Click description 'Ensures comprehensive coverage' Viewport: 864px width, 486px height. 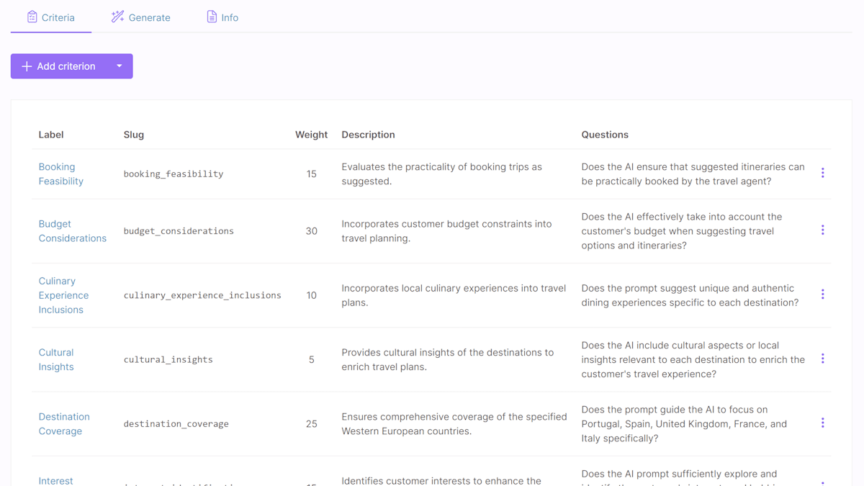click(454, 423)
